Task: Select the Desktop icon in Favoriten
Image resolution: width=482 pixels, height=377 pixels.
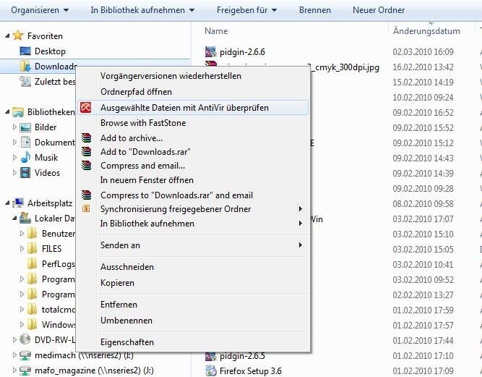Action: (25, 51)
